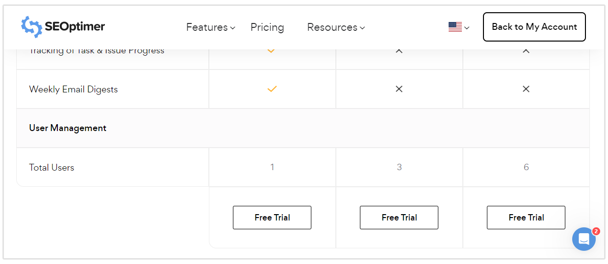Expand the Features dropdown menu

click(210, 27)
